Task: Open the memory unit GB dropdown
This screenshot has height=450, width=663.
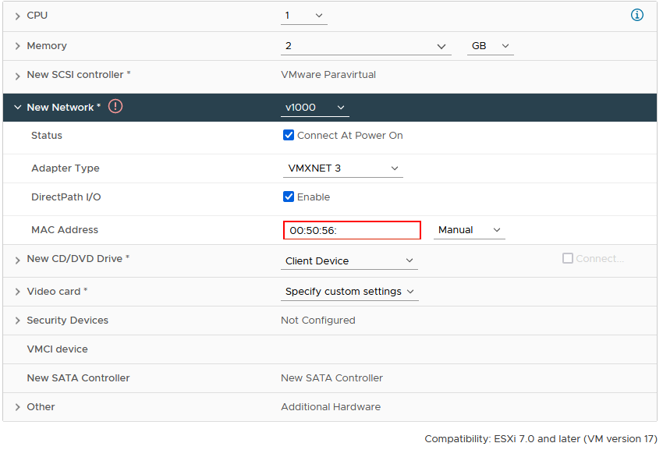Action: [x=490, y=46]
